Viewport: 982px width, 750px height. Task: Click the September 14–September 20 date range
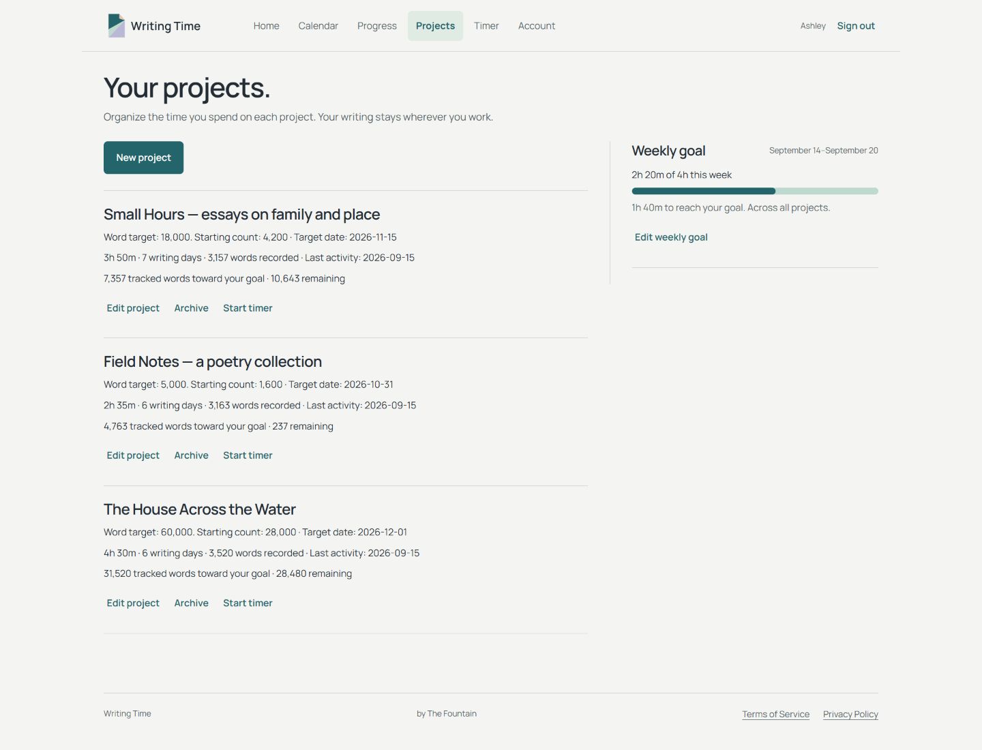coord(824,151)
